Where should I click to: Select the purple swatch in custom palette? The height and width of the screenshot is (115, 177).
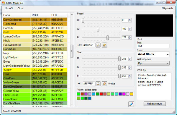(x=86, y=94)
